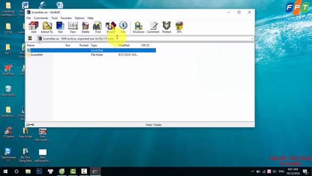Viewport: 312px width, 176px height.
Task: Open the Windows Start menu
Action: [5, 172]
